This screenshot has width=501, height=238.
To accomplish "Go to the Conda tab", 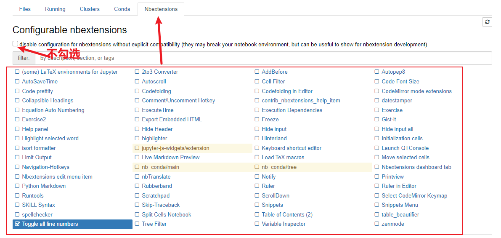I will pos(122,9).
